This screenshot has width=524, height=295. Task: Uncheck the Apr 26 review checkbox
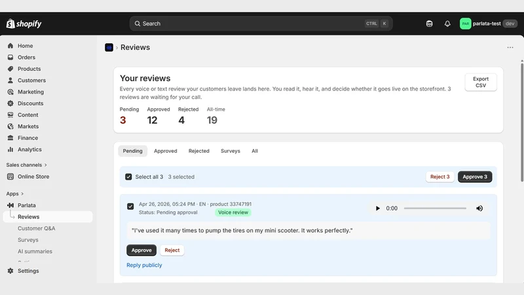[130, 206]
